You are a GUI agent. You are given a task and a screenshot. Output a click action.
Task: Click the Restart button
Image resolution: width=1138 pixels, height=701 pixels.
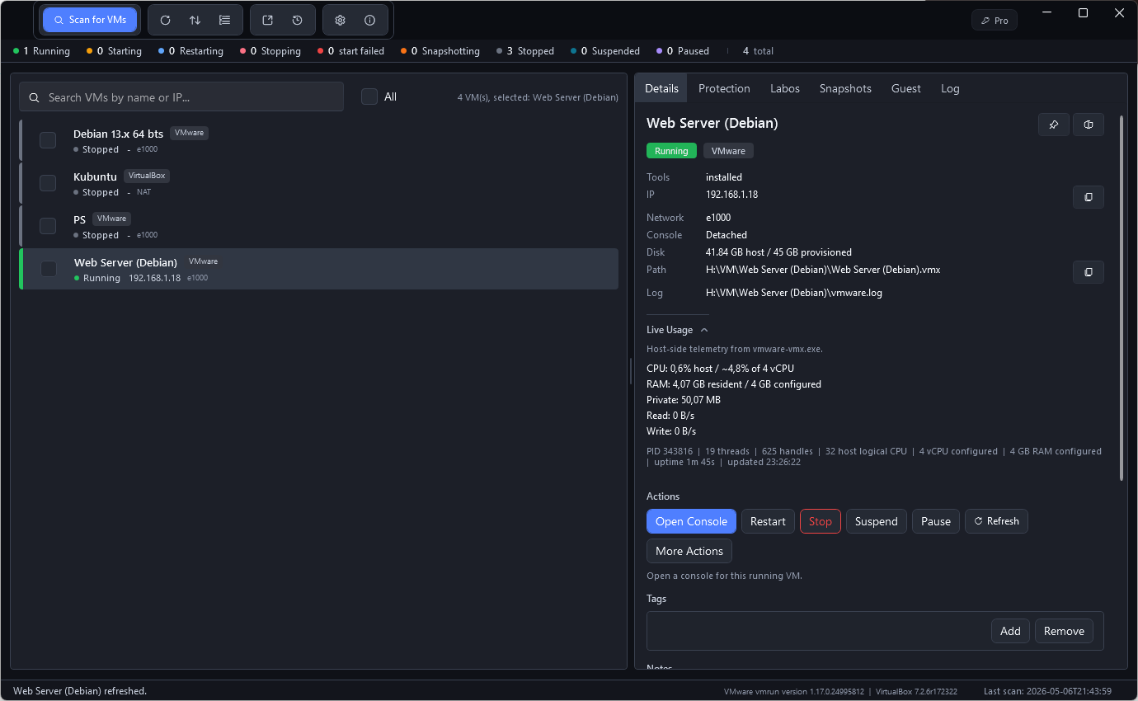coord(768,521)
